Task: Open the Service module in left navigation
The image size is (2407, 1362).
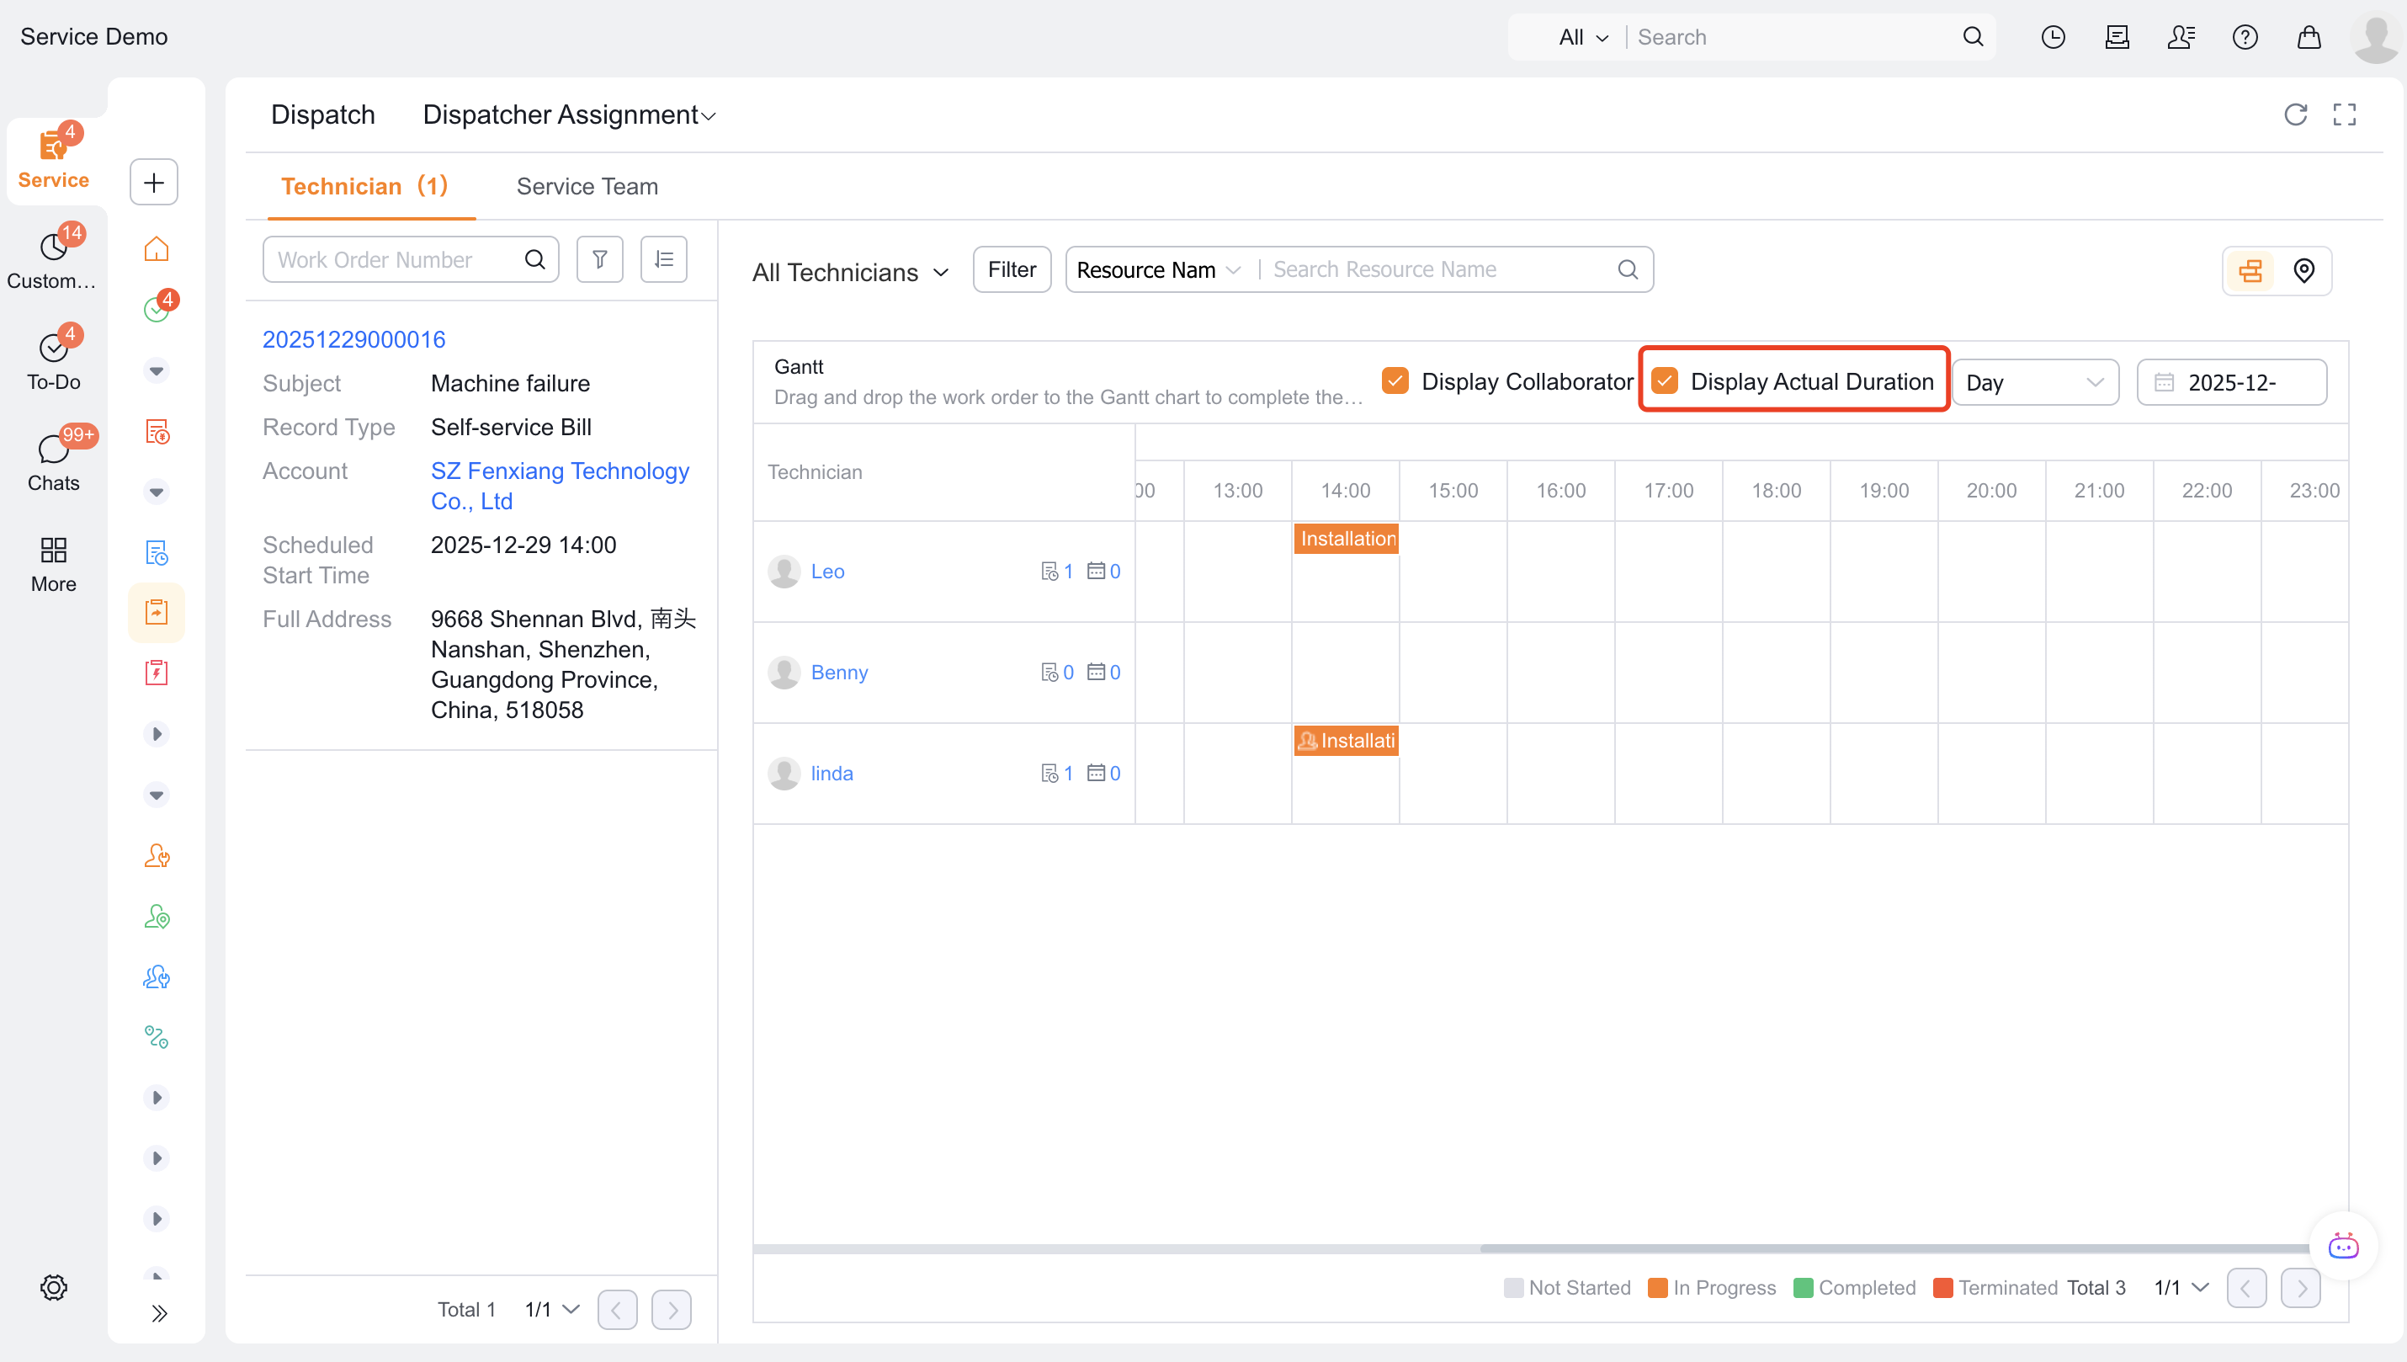Action: [53, 160]
